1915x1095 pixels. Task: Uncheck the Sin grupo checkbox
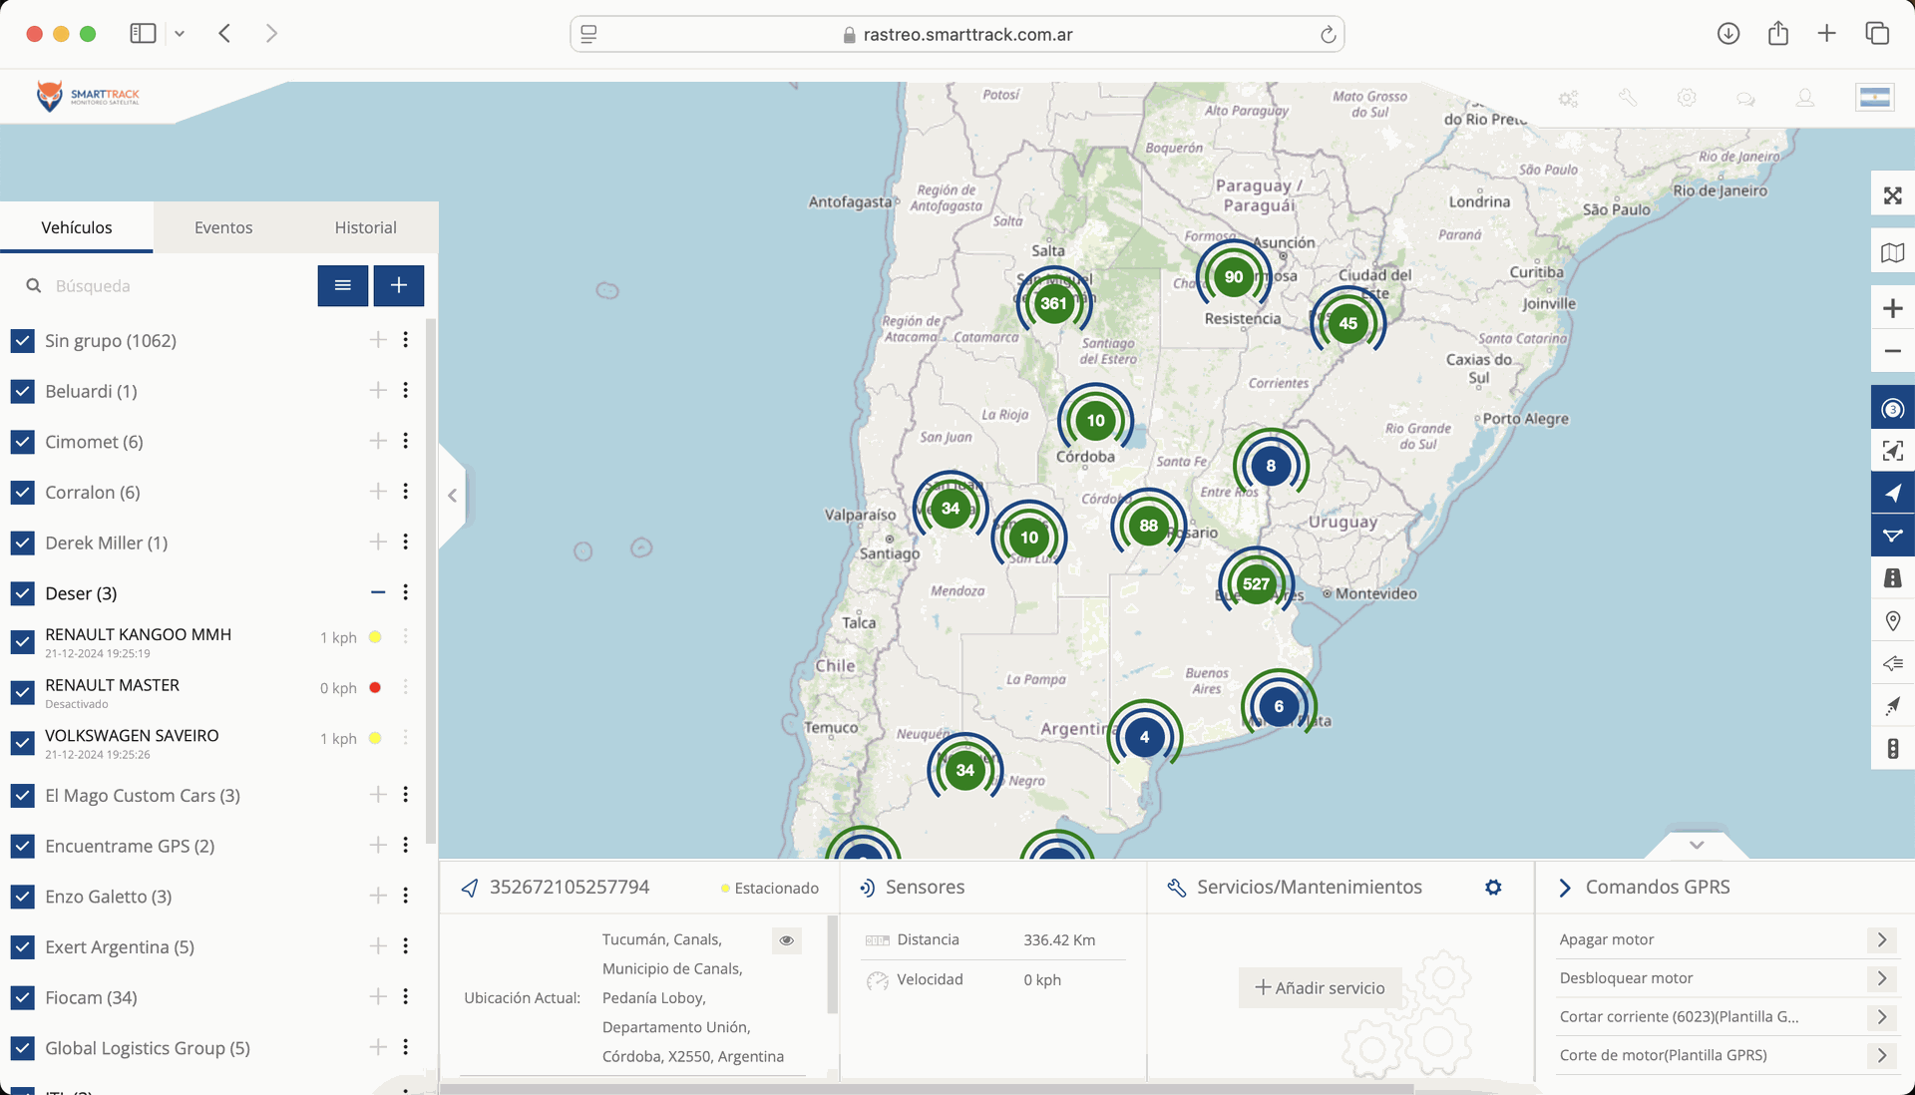[x=23, y=341]
